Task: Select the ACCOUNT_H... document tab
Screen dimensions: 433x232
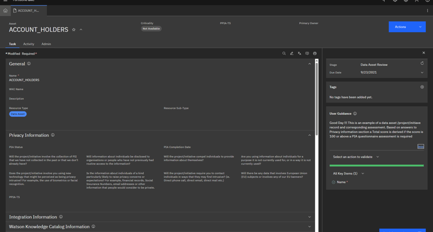Action: (x=28, y=11)
